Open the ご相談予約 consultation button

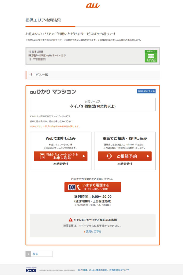[x=125, y=156]
